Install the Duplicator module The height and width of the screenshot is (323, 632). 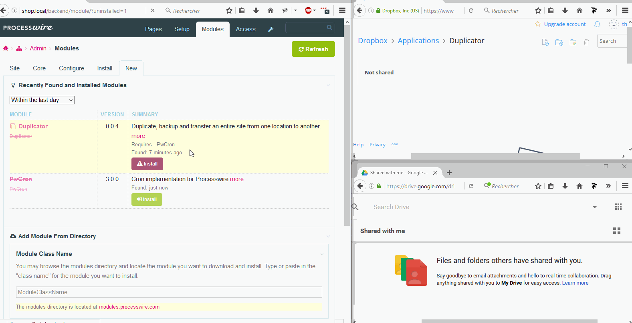click(x=147, y=164)
